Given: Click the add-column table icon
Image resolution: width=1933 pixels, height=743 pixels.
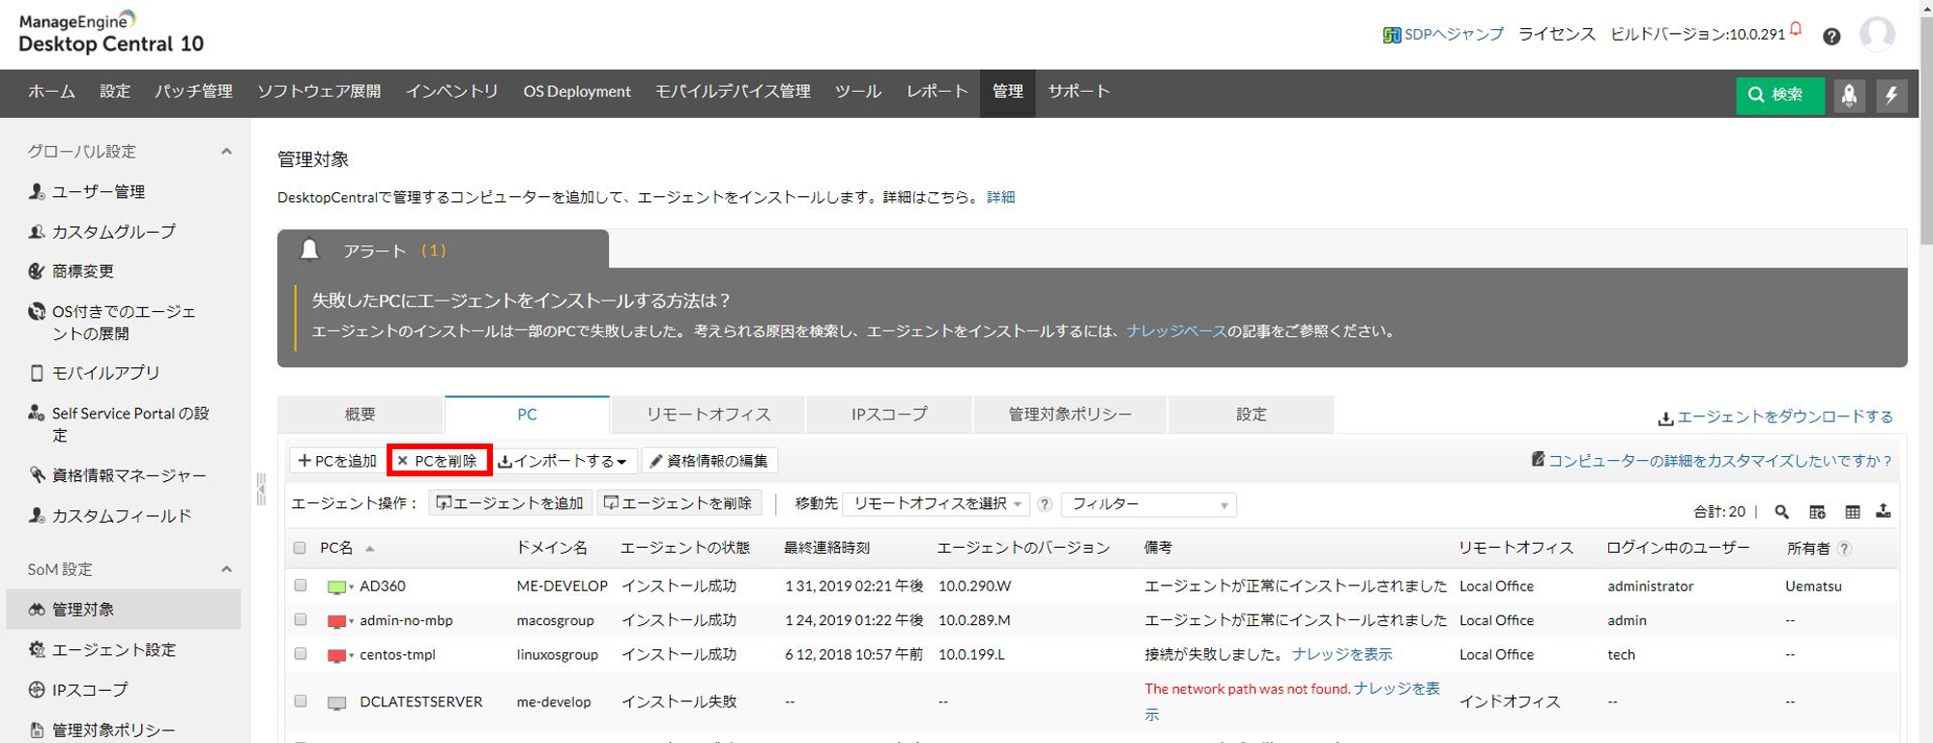Looking at the screenshot, I should [1817, 511].
